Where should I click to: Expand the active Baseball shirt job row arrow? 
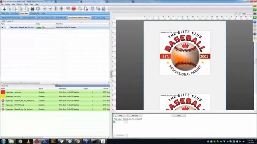point(2,28)
